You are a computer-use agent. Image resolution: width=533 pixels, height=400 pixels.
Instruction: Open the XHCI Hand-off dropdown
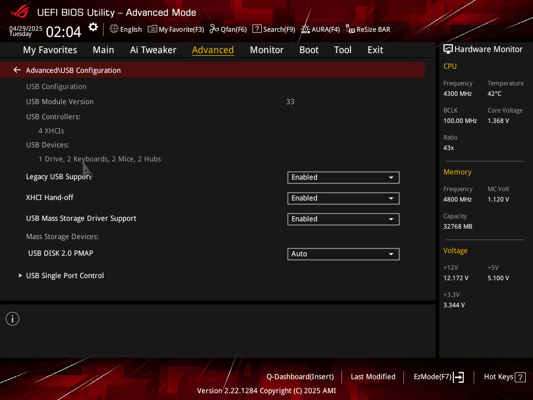[x=344, y=198]
